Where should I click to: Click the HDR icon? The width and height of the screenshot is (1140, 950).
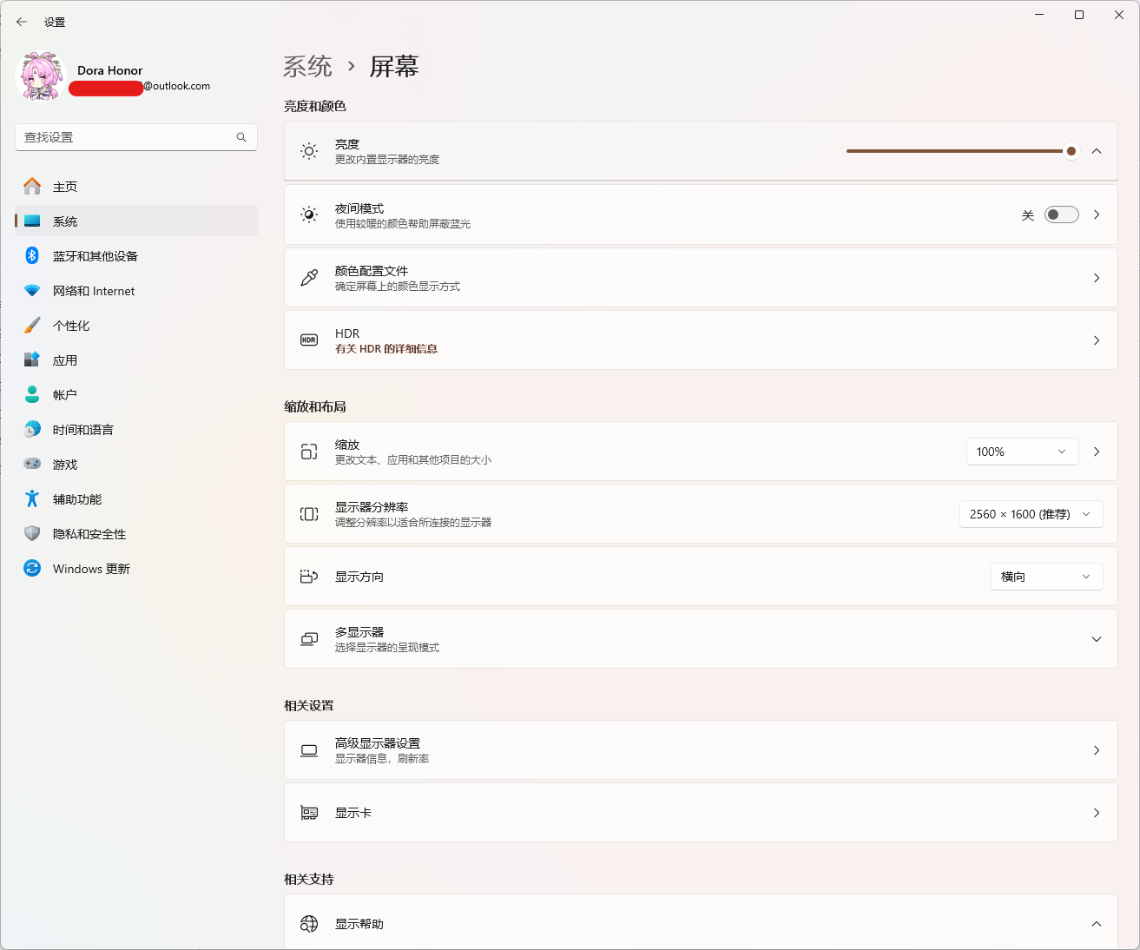point(308,340)
